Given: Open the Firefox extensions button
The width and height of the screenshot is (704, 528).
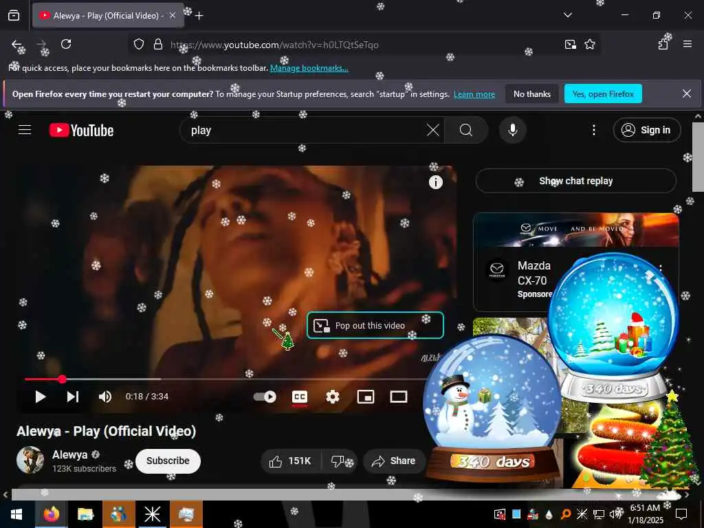Looking at the screenshot, I should point(663,45).
